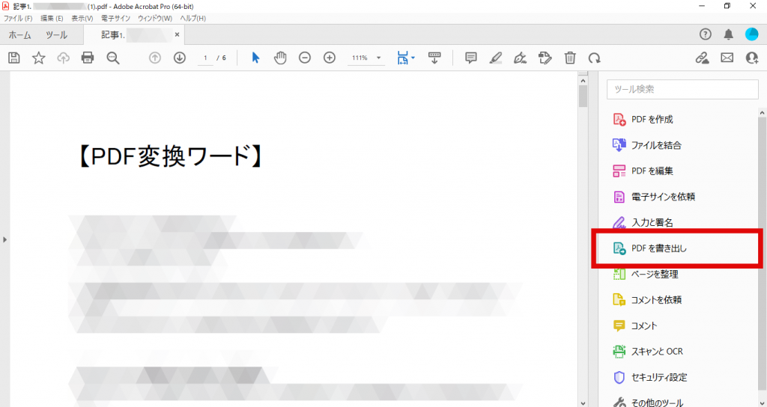This screenshot has height=407, width=767.
Task: Click the ツール検索 search field
Action: click(x=682, y=90)
